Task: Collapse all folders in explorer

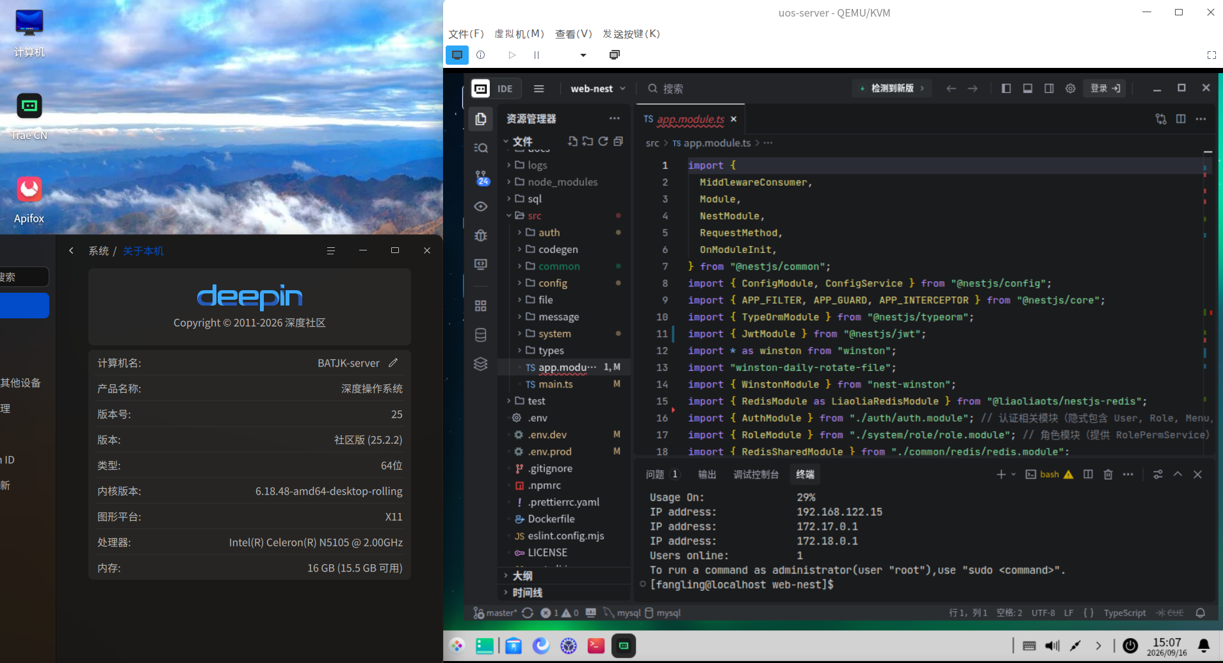Action: (x=619, y=142)
